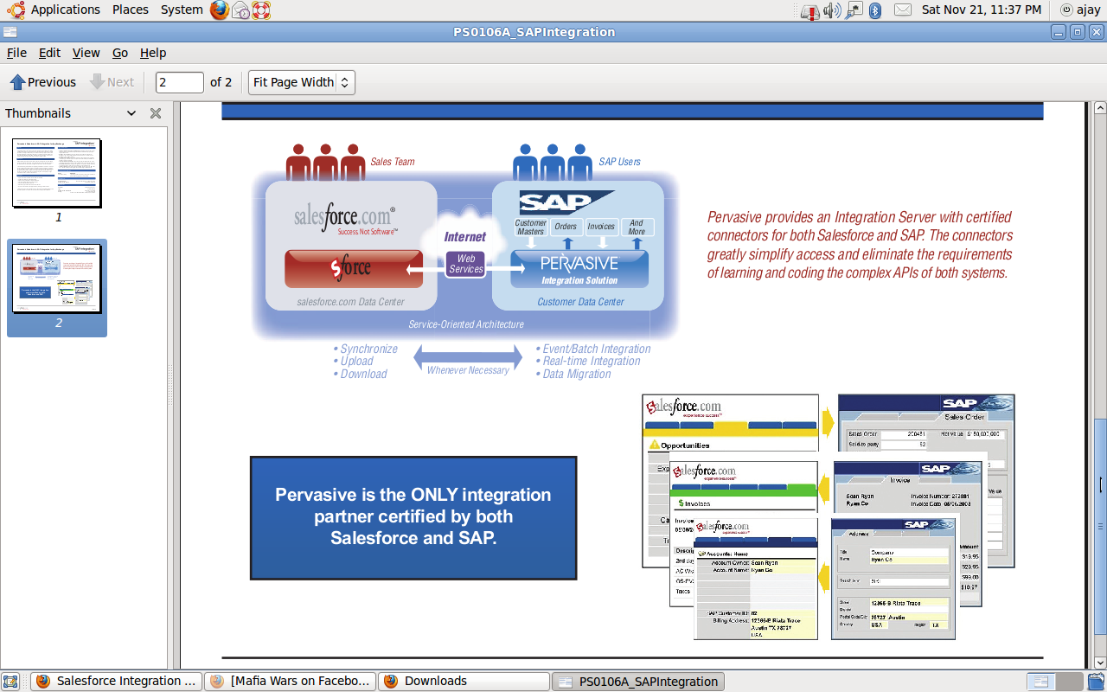Click the Show Desktop button icon
This screenshot has height=692, width=1107.
(x=10, y=682)
